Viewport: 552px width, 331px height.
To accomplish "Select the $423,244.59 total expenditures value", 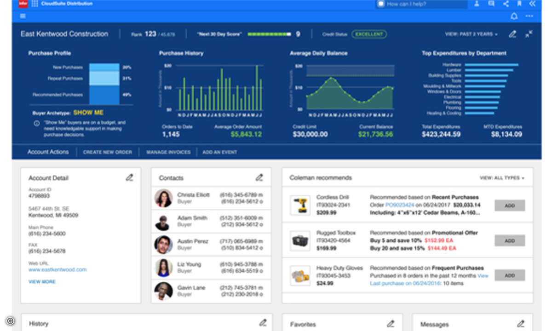I will (x=441, y=134).
